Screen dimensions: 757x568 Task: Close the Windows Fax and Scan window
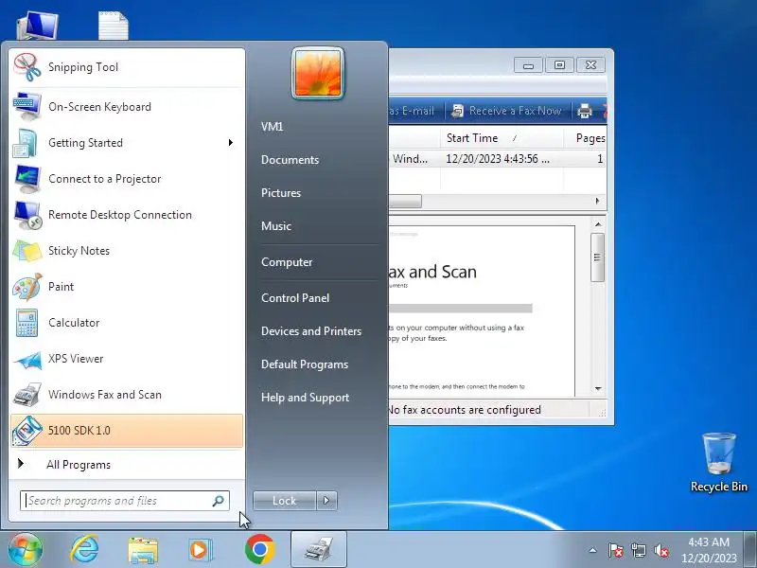click(590, 64)
